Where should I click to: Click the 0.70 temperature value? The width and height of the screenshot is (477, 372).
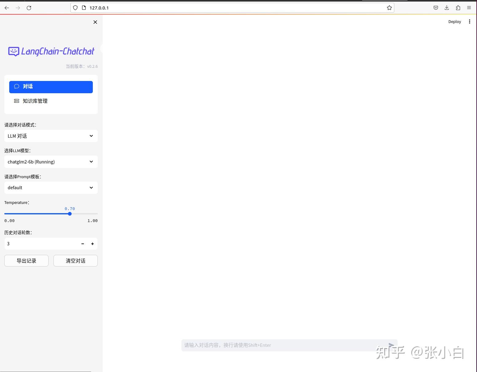pyautogui.click(x=70, y=209)
